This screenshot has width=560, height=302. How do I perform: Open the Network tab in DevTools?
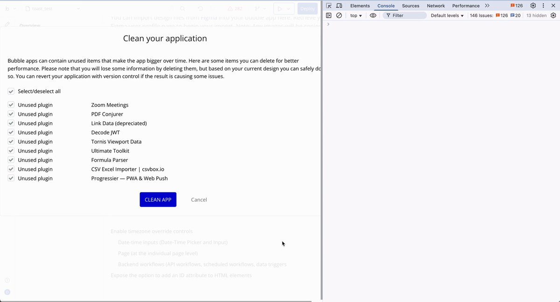coord(436,6)
